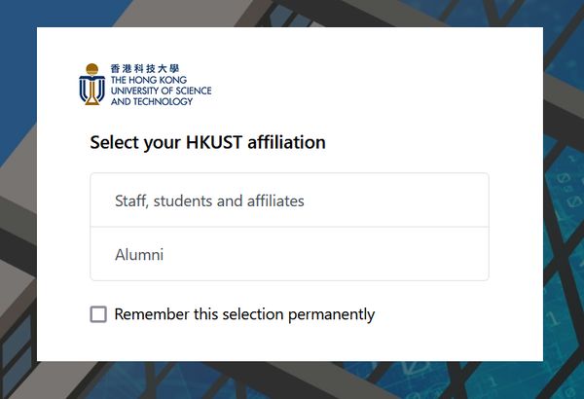584x399 pixels.
Task: Enable 'Remember this selection permanently' checkbox
Action: click(x=98, y=314)
